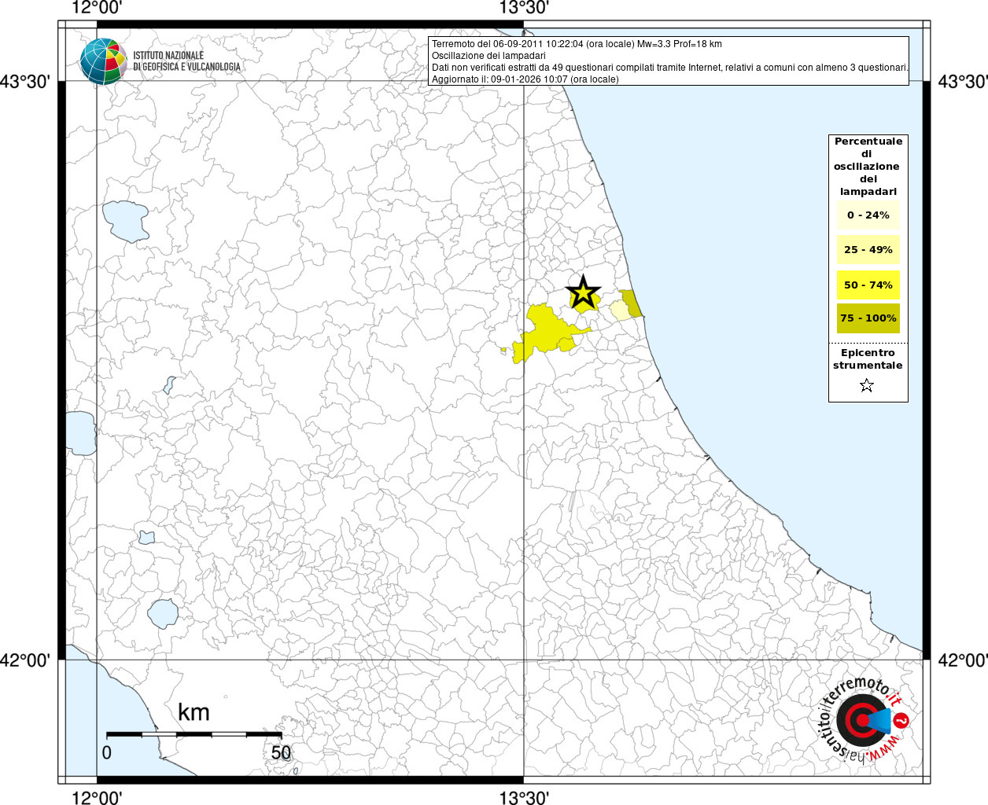The width and height of the screenshot is (988, 805).
Task: Click the INGV globe logo
Action: (103, 61)
